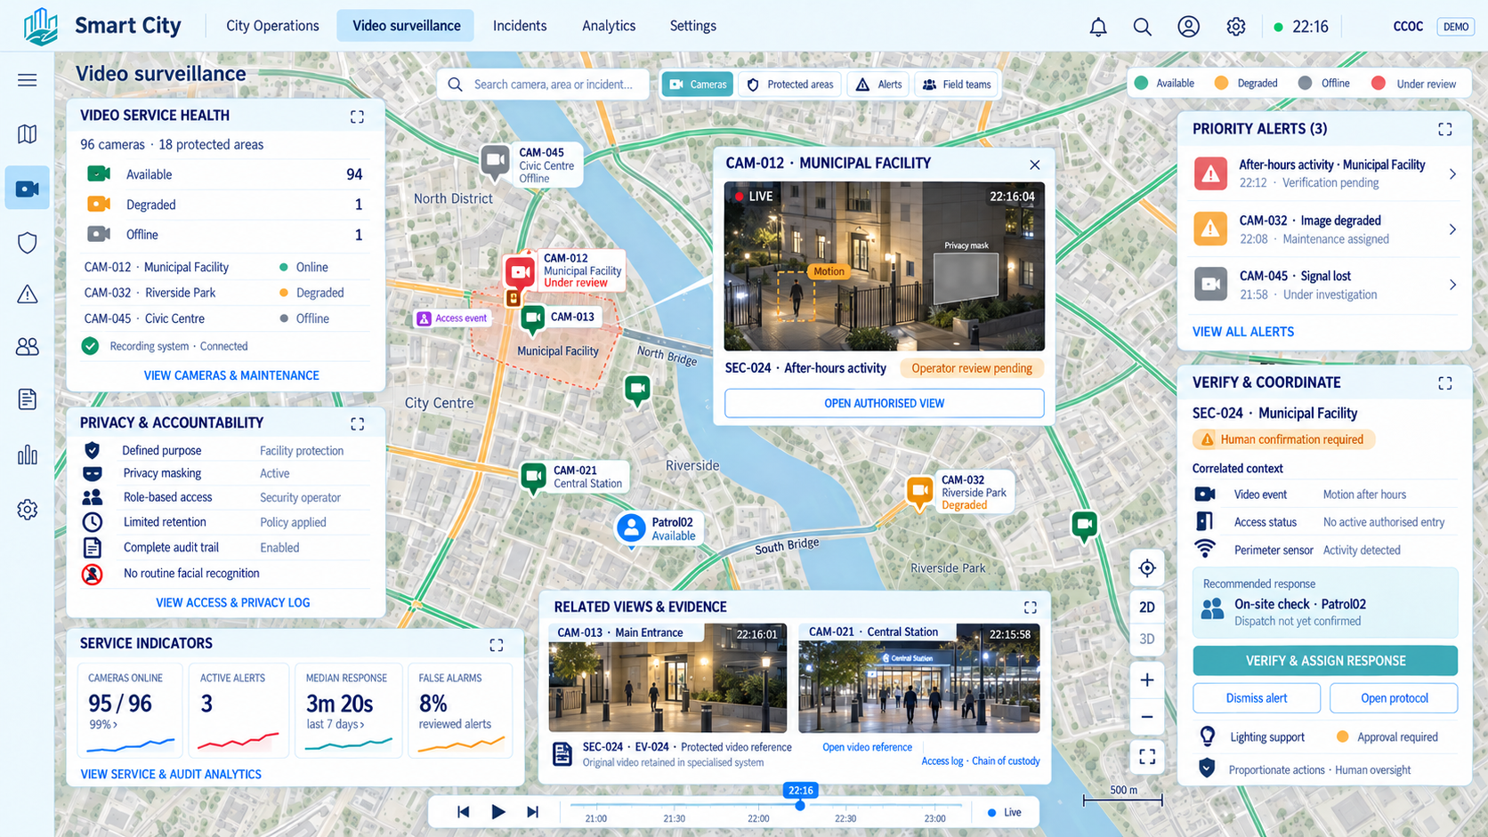Toggle the Protected areas map layer filter

(x=790, y=85)
